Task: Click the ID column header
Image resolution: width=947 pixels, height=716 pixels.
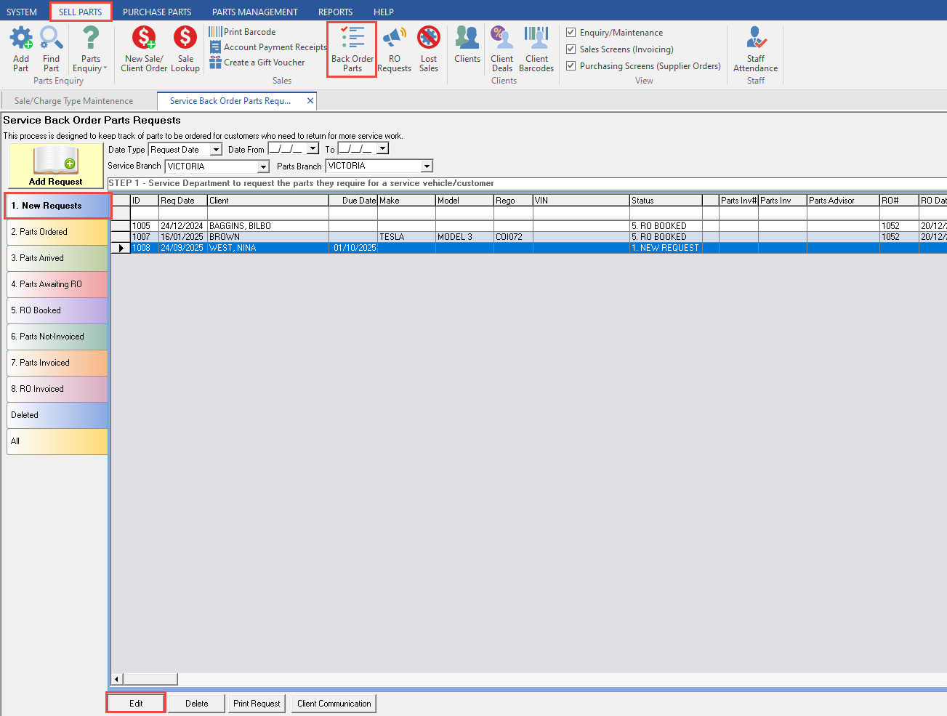Action: click(x=145, y=201)
